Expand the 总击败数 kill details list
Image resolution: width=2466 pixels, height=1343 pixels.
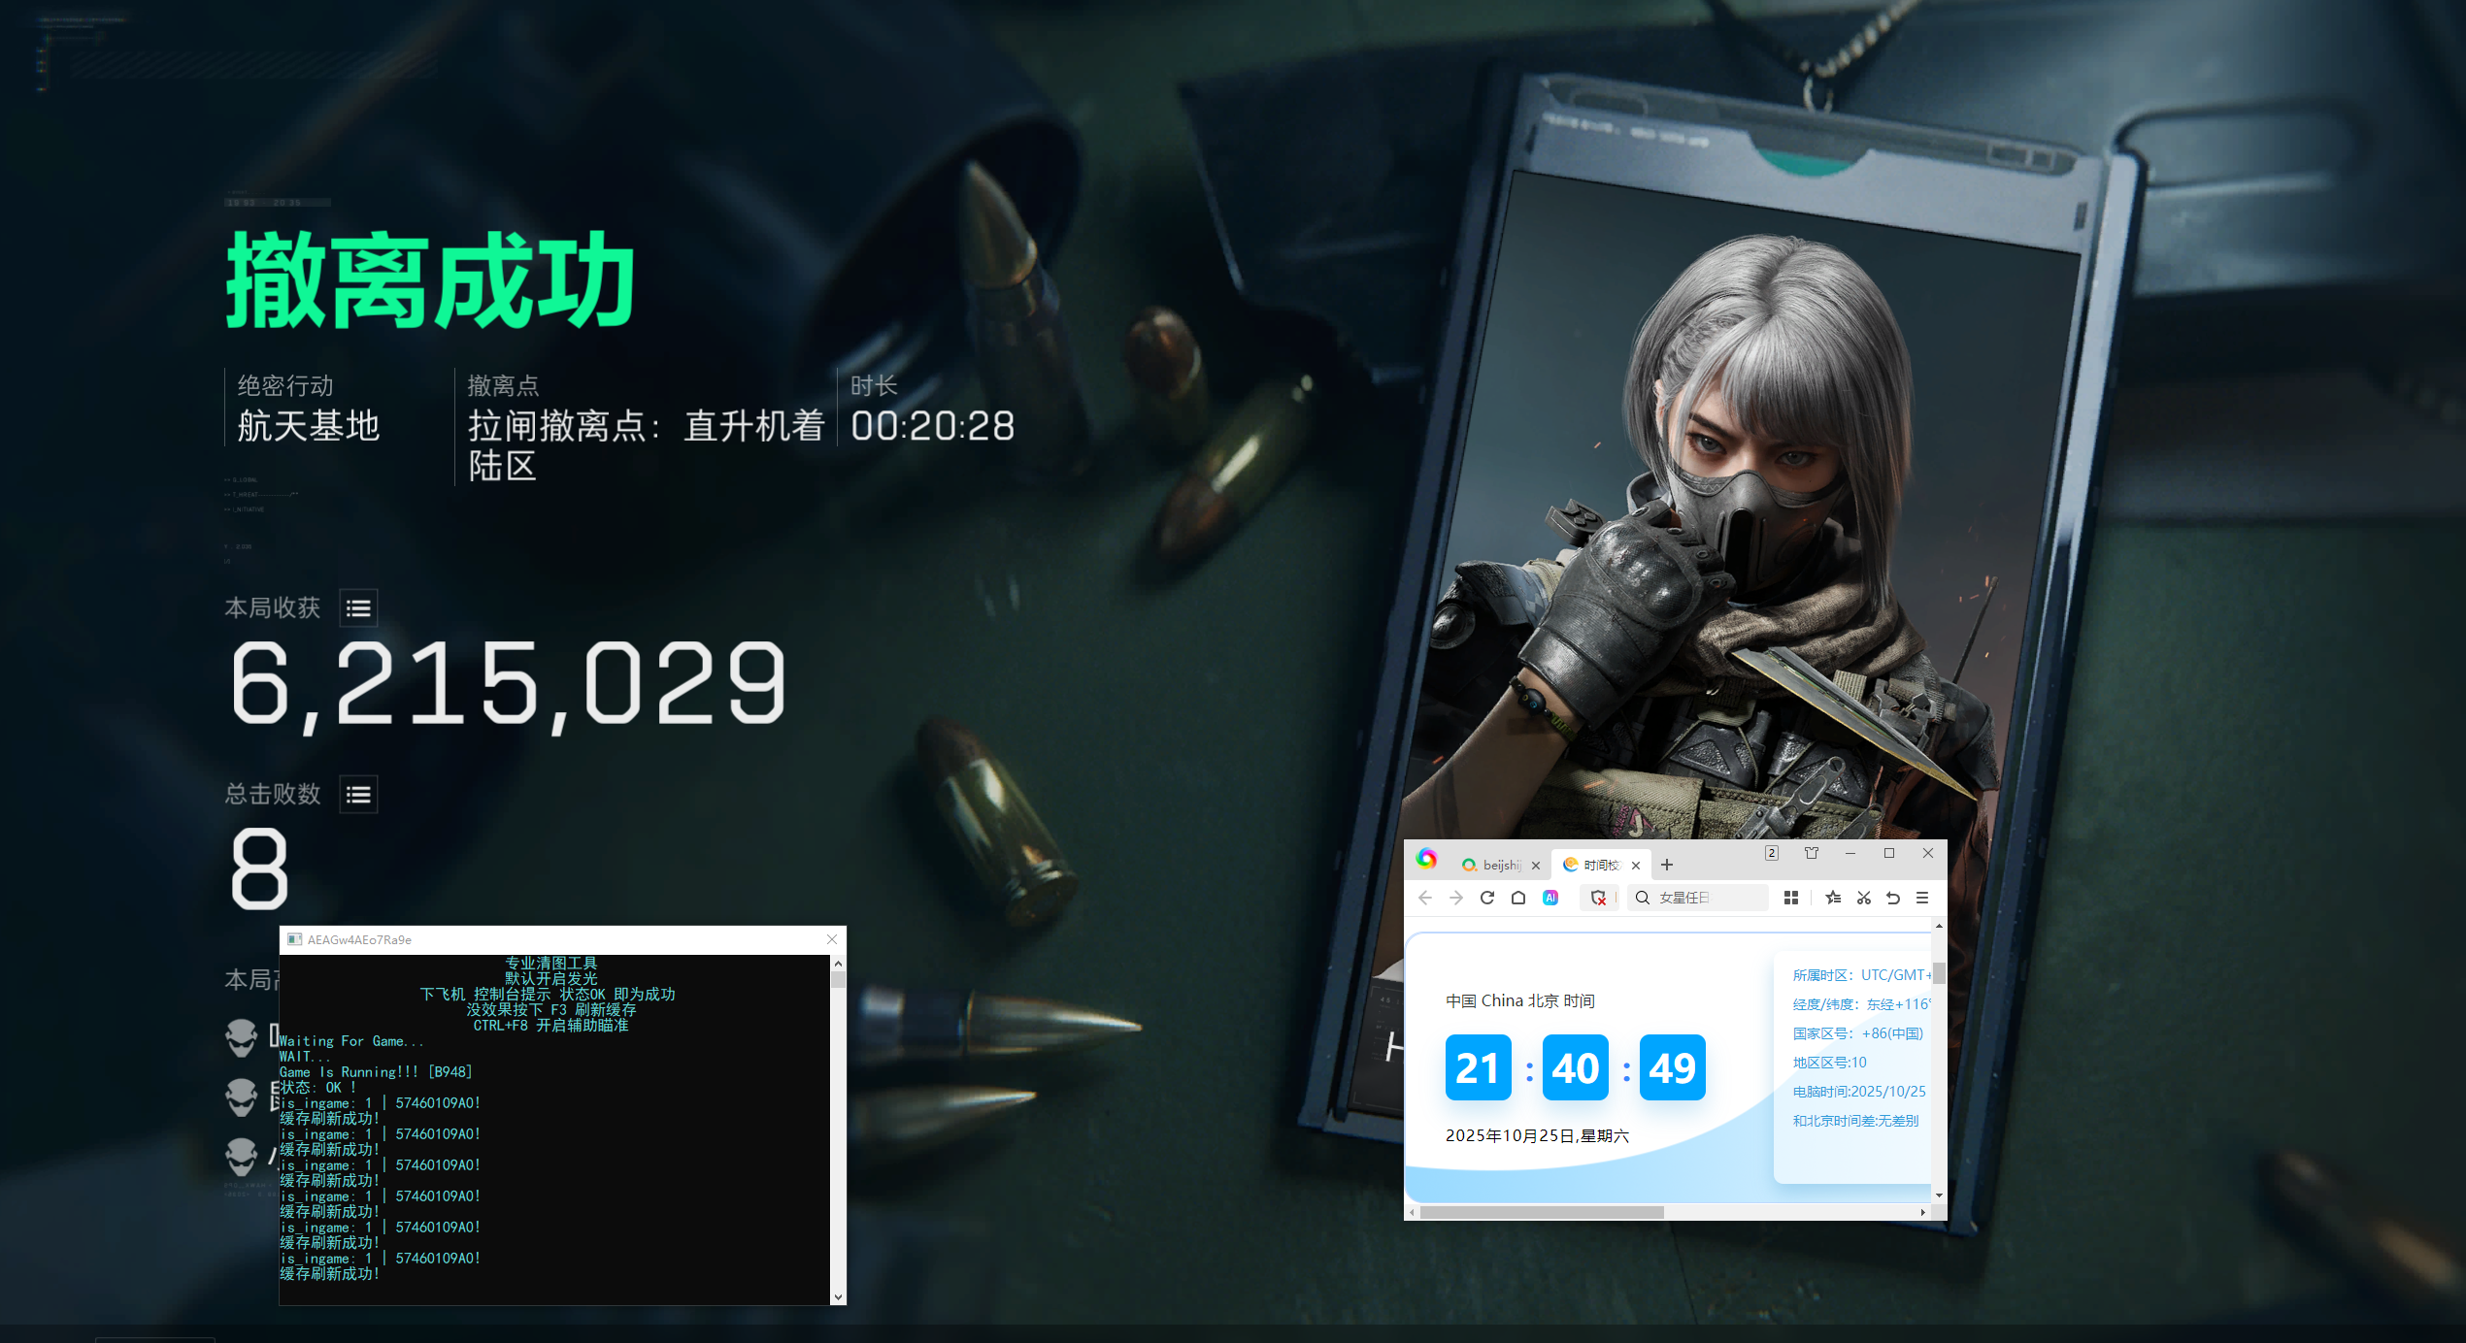click(358, 795)
